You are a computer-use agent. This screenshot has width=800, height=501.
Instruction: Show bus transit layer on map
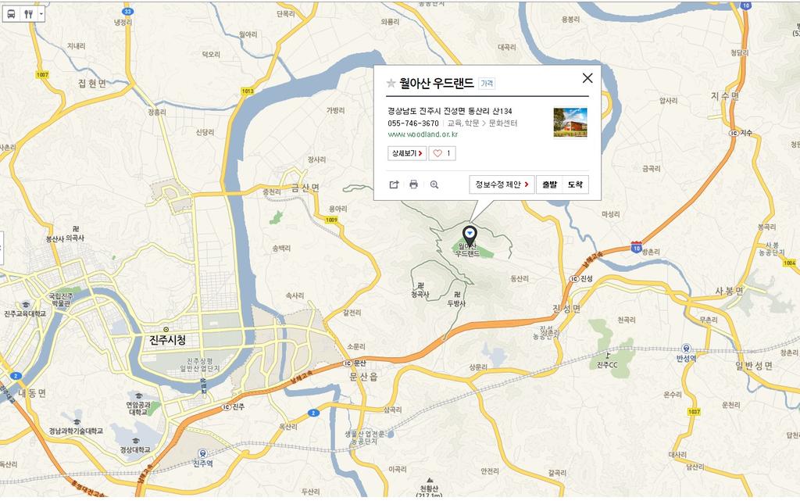11,14
